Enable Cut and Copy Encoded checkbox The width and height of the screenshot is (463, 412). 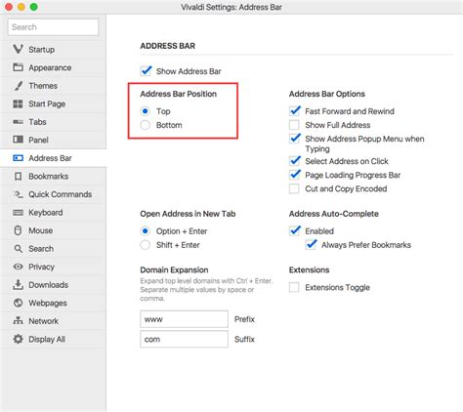pyautogui.click(x=294, y=188)
